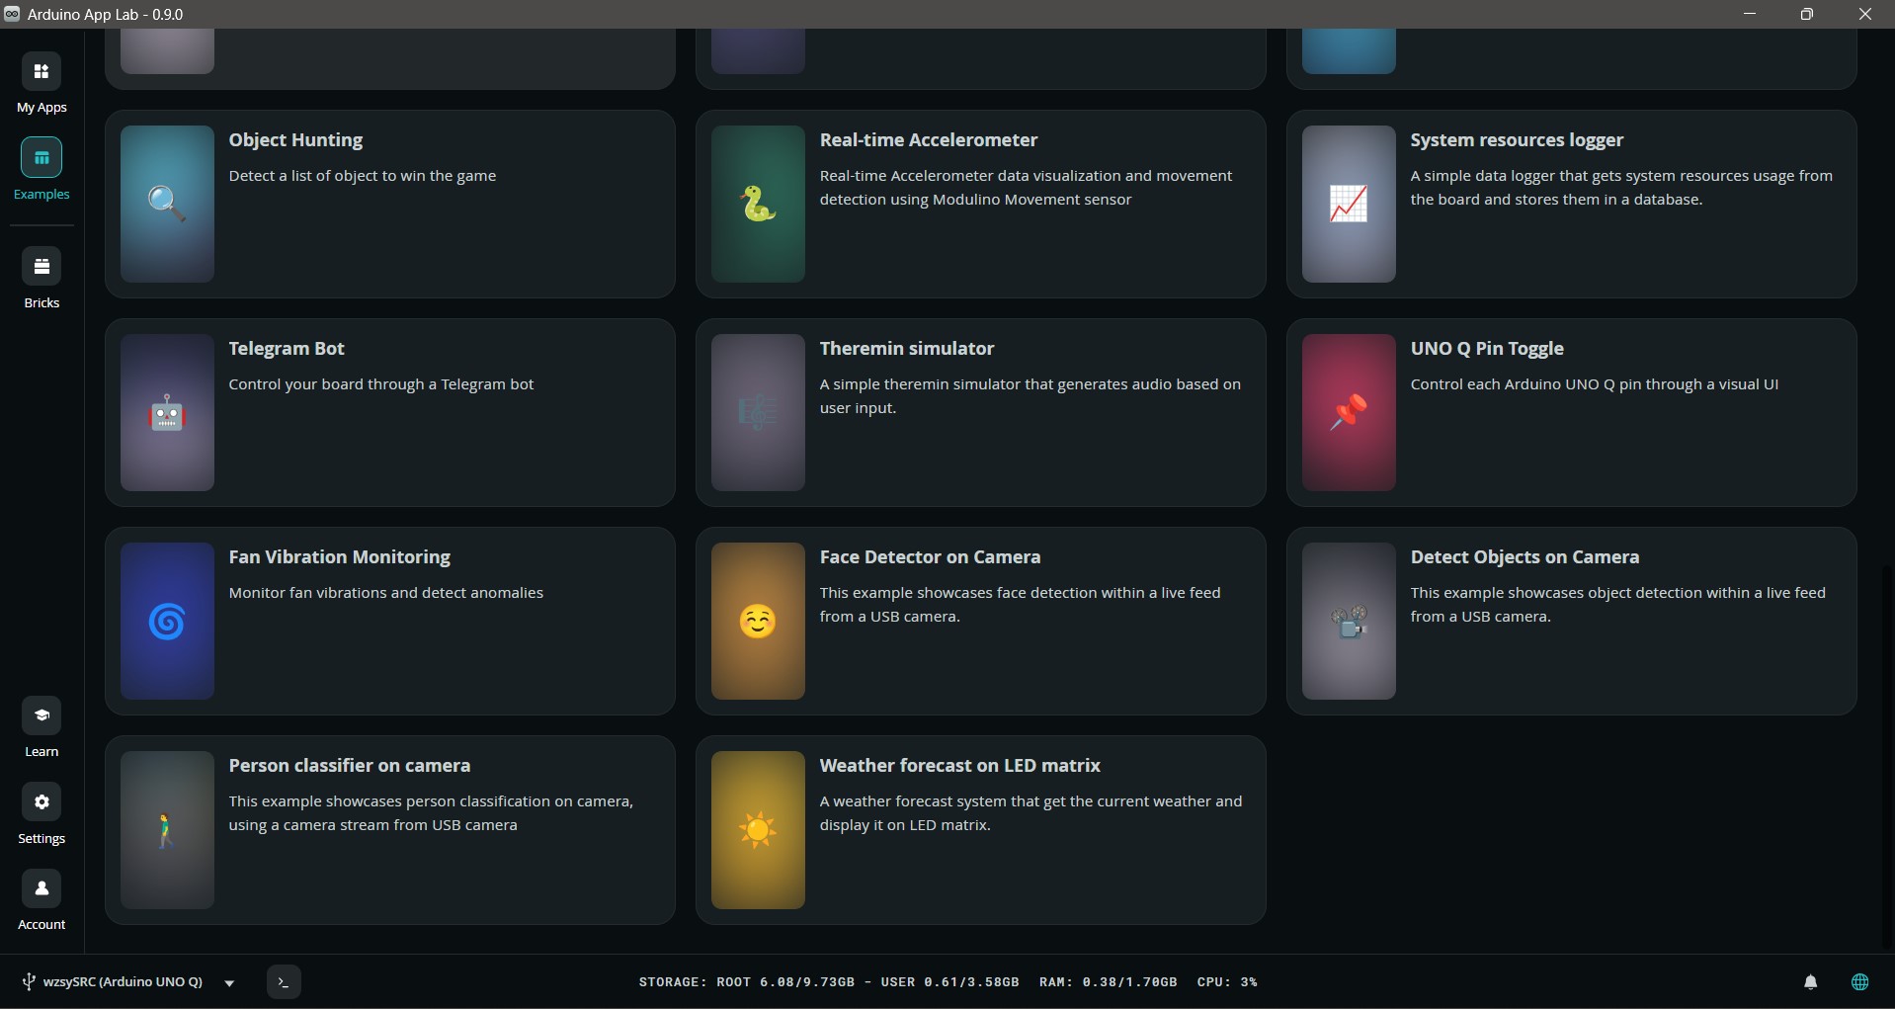The height and width of the screenshot is (1009, 1895).
Task: Expand the board selector dropdown arrow
Action: pyautogui.click(x=229, y=983)
